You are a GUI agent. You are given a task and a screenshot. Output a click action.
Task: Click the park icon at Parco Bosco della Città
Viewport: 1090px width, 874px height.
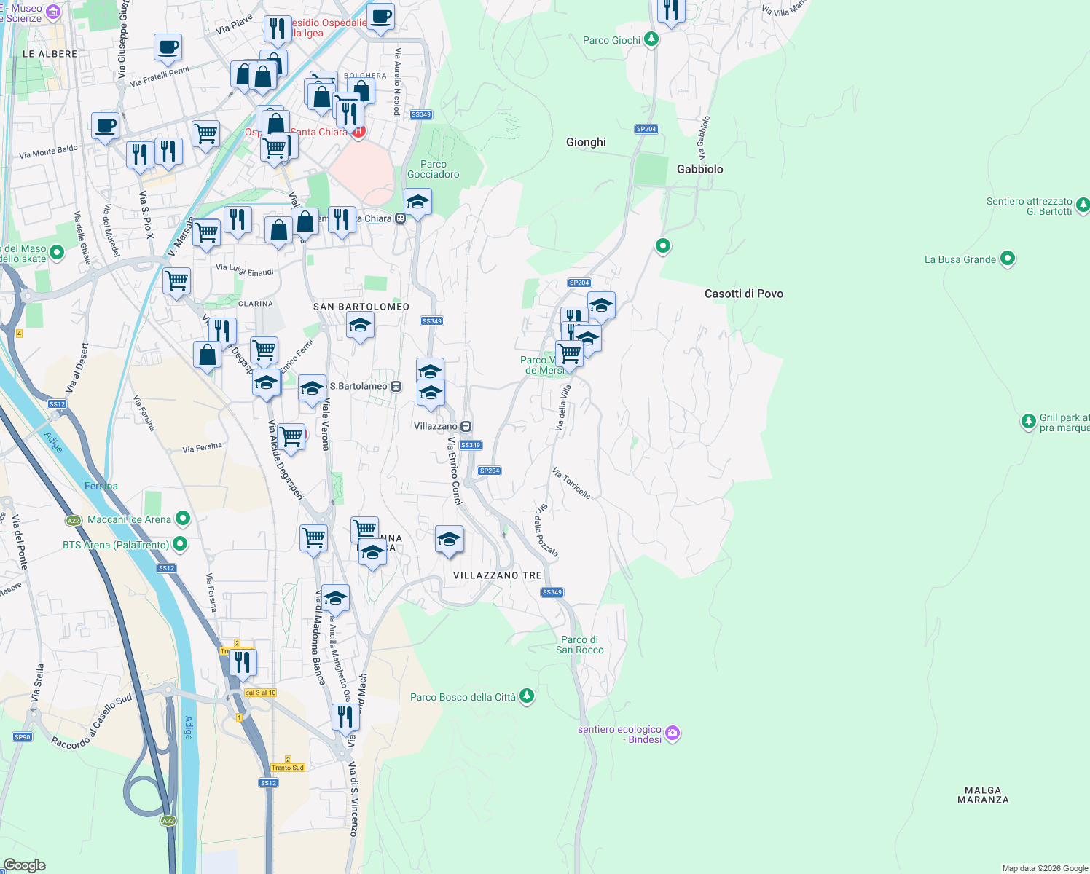click(526, 696)
